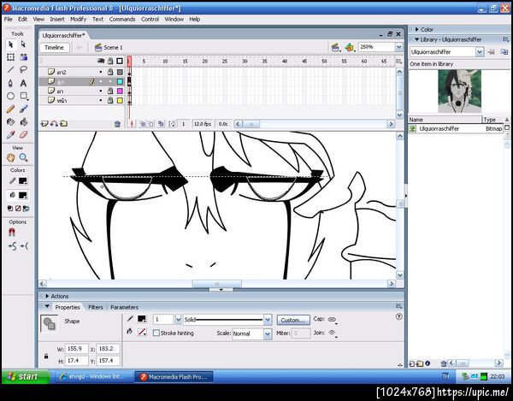Screen dimensions: 513x401
Task: Expand the Color panel
Action: [417, 29]
